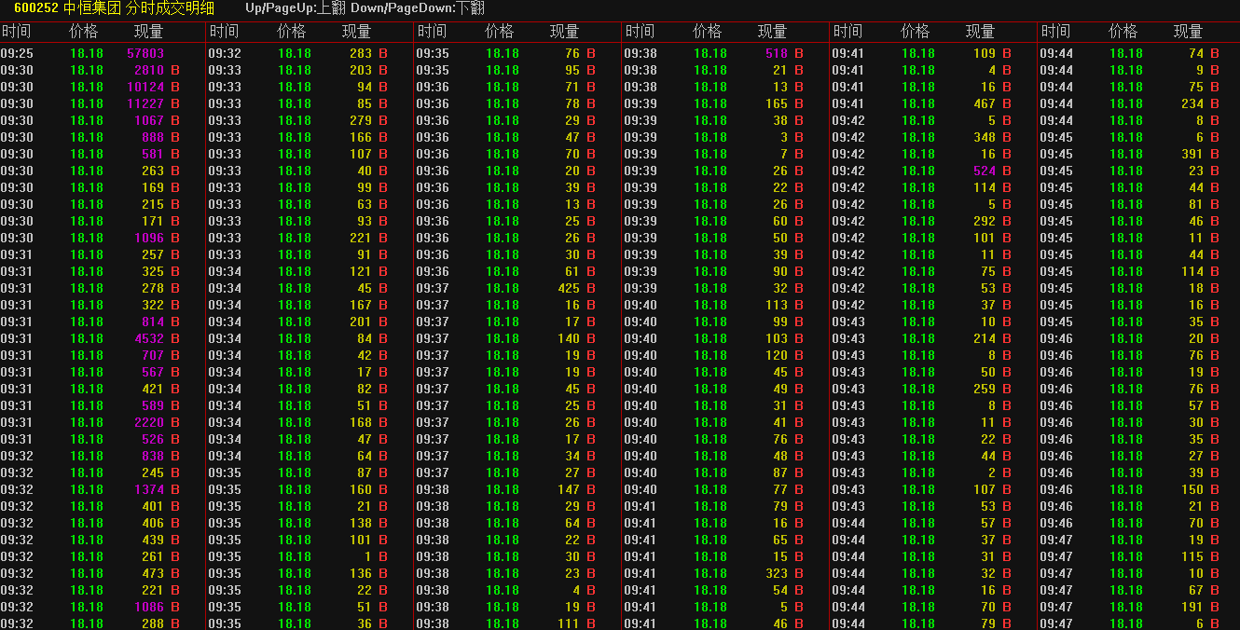Select the 140 volume entry
Image resolution: width=1240 pixels, height=630 pixels.
point(569,338)
